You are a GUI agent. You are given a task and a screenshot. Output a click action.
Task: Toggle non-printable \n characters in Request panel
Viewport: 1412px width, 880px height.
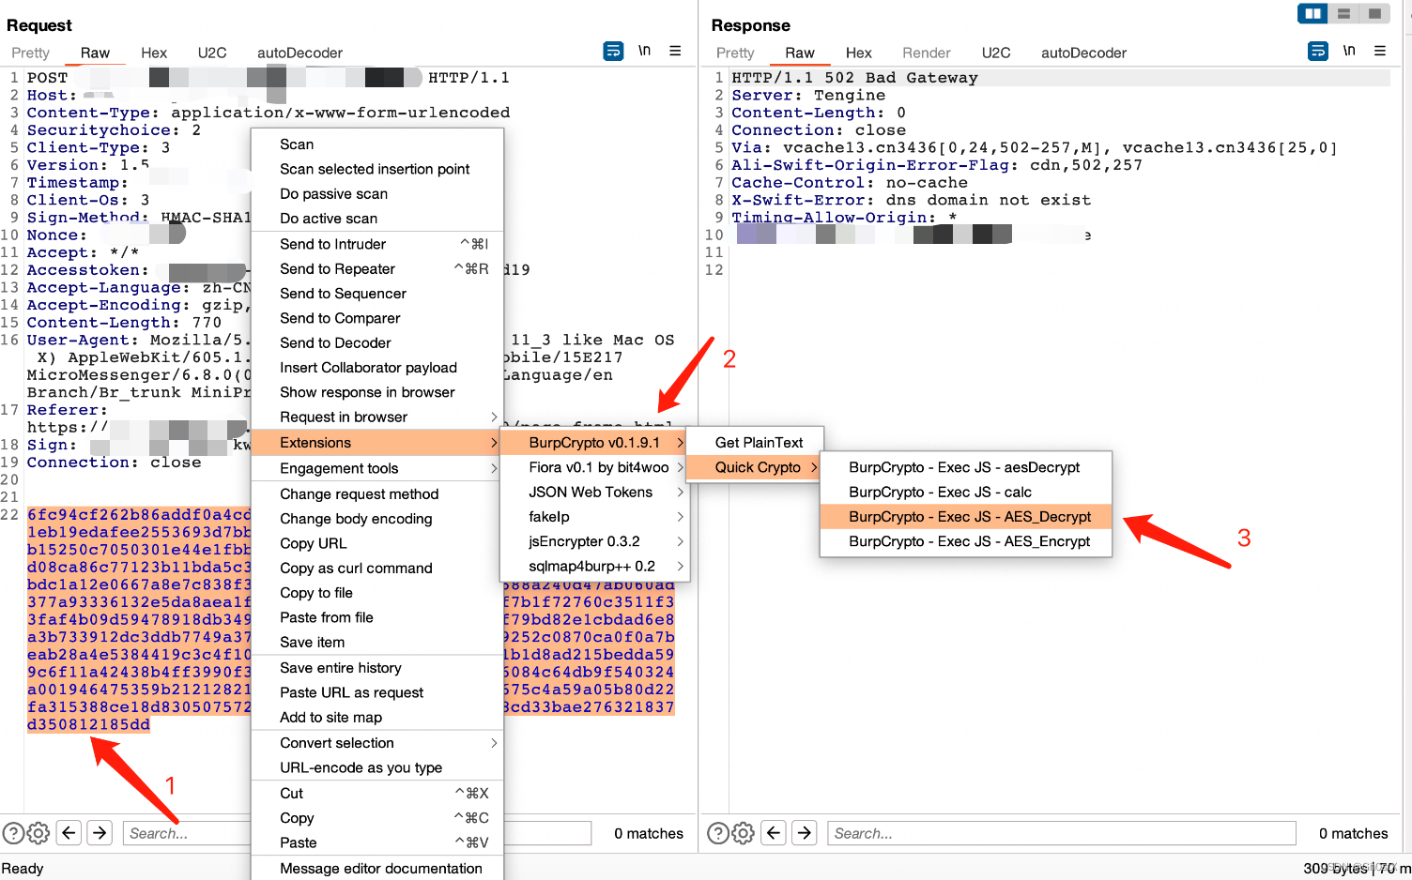coord(644,51)
